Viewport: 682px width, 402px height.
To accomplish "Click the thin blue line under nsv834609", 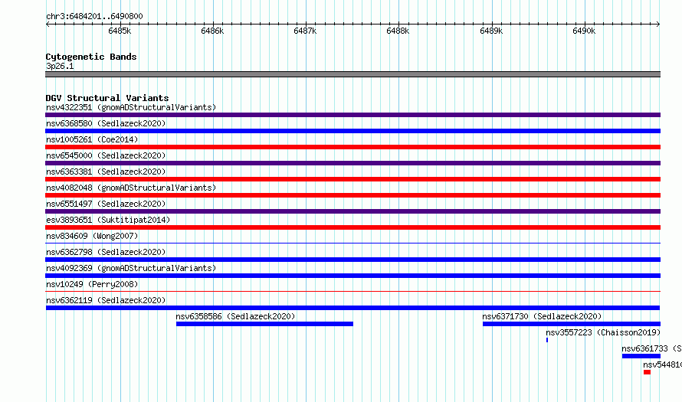I will pyautogui.click(x=352, y=243).
